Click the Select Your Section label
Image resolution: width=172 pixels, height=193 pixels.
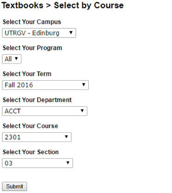pos(31,152)
